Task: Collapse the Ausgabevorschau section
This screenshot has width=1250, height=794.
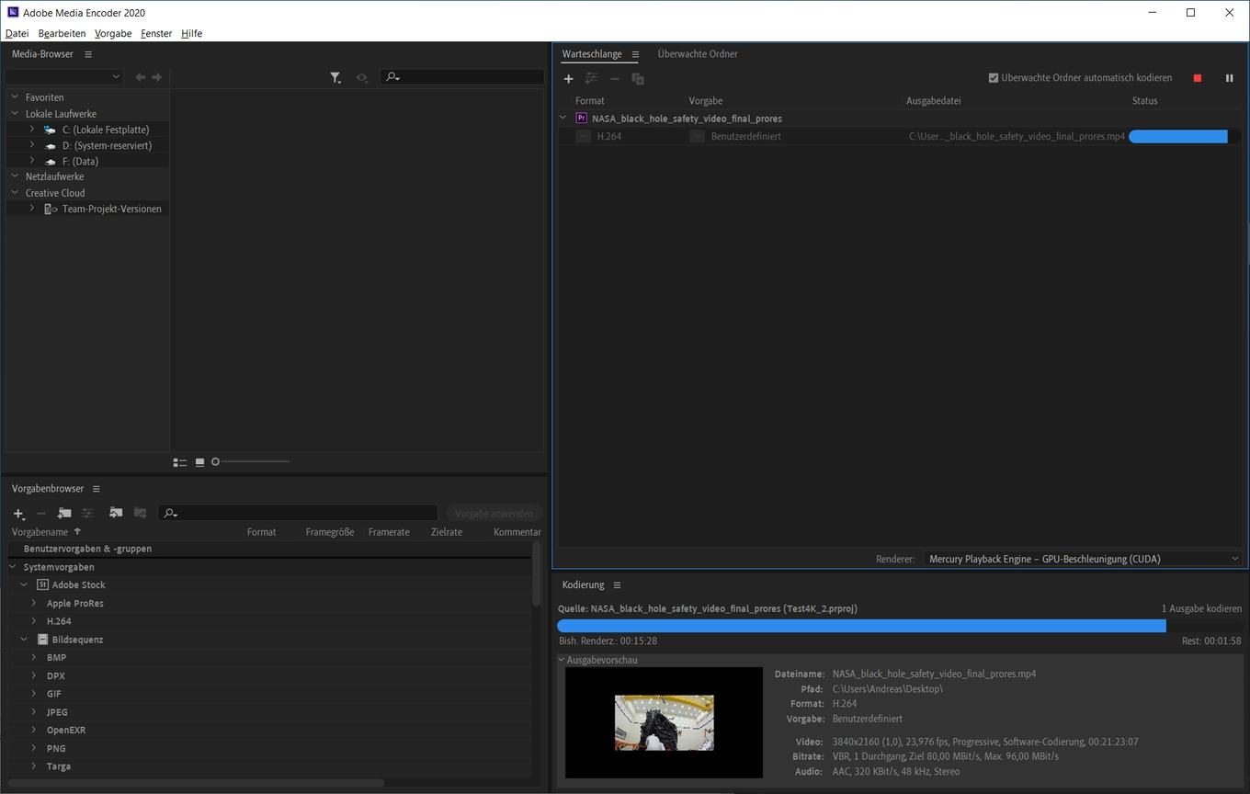Action: (562, 660)
